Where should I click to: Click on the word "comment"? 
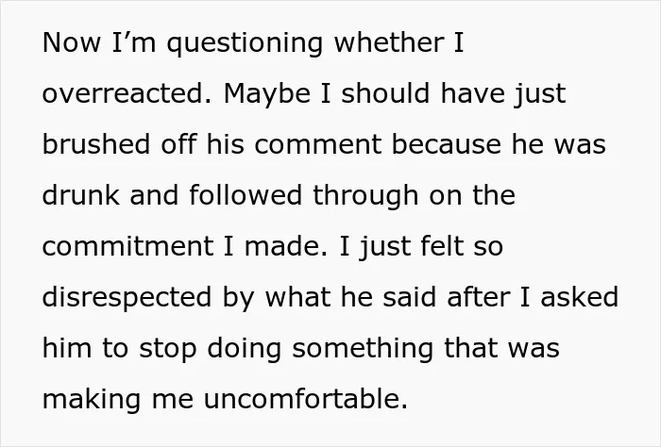click(318, 144)
